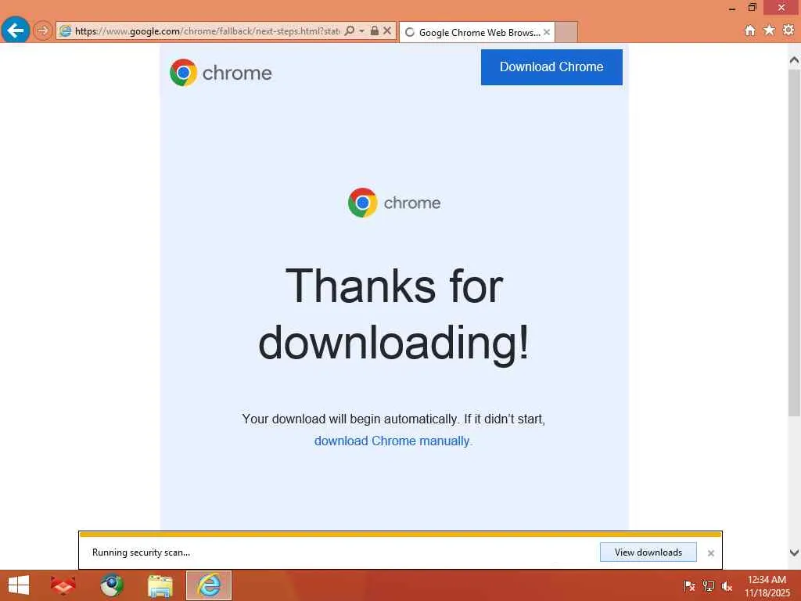The height and width of the screenshot is (601, 801).
Task: Click the search magnifier icon in address bar
Action: (350, 31)
